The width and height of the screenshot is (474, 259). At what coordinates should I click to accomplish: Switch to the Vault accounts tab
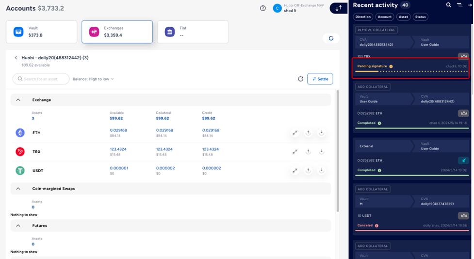pyautogui.click(x=42, y=32)
